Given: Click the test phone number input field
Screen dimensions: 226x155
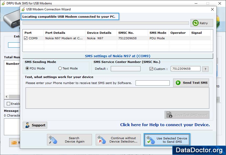Looking at the screenshot, I should [x=152, y=83].
